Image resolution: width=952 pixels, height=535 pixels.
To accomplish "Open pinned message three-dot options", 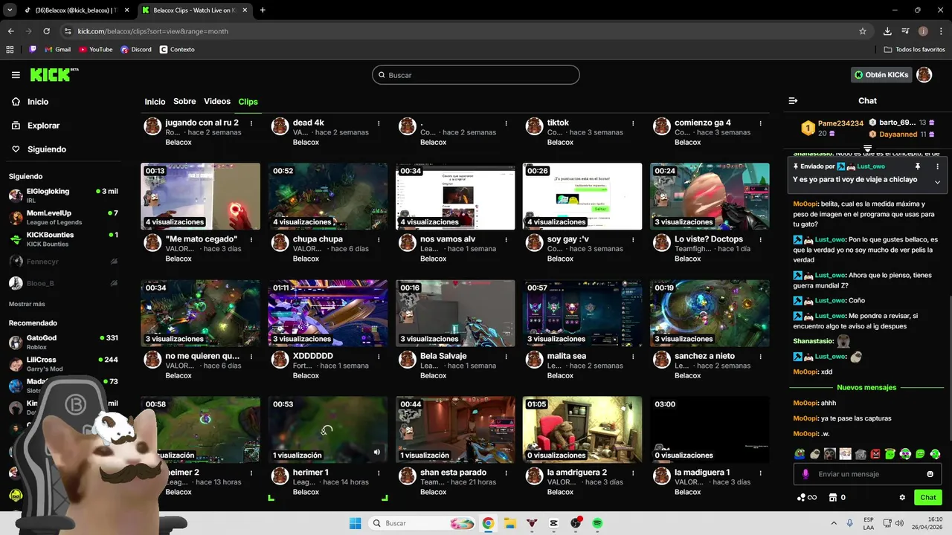I will coord(937,166).
